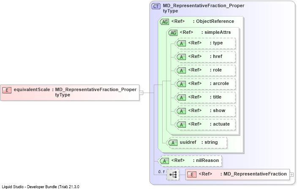The width and height of the screenshot is (297, 189).
Task: Click the AG icon beside simpleAttrs
Action: (x=173, y=33)
